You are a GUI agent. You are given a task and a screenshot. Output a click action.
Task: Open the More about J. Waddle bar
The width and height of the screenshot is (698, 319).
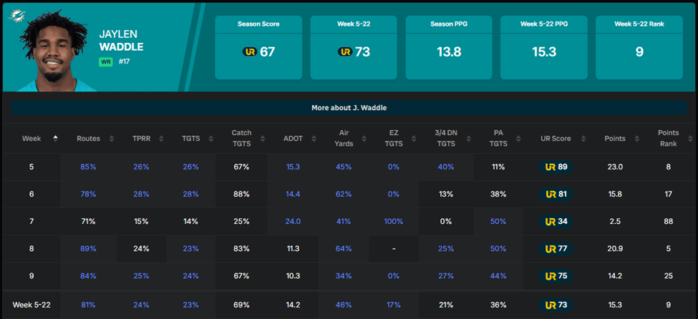click(349, 107)
